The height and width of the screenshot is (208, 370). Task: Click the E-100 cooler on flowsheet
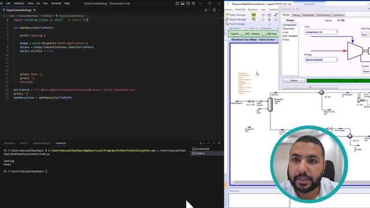coord(321,92)
